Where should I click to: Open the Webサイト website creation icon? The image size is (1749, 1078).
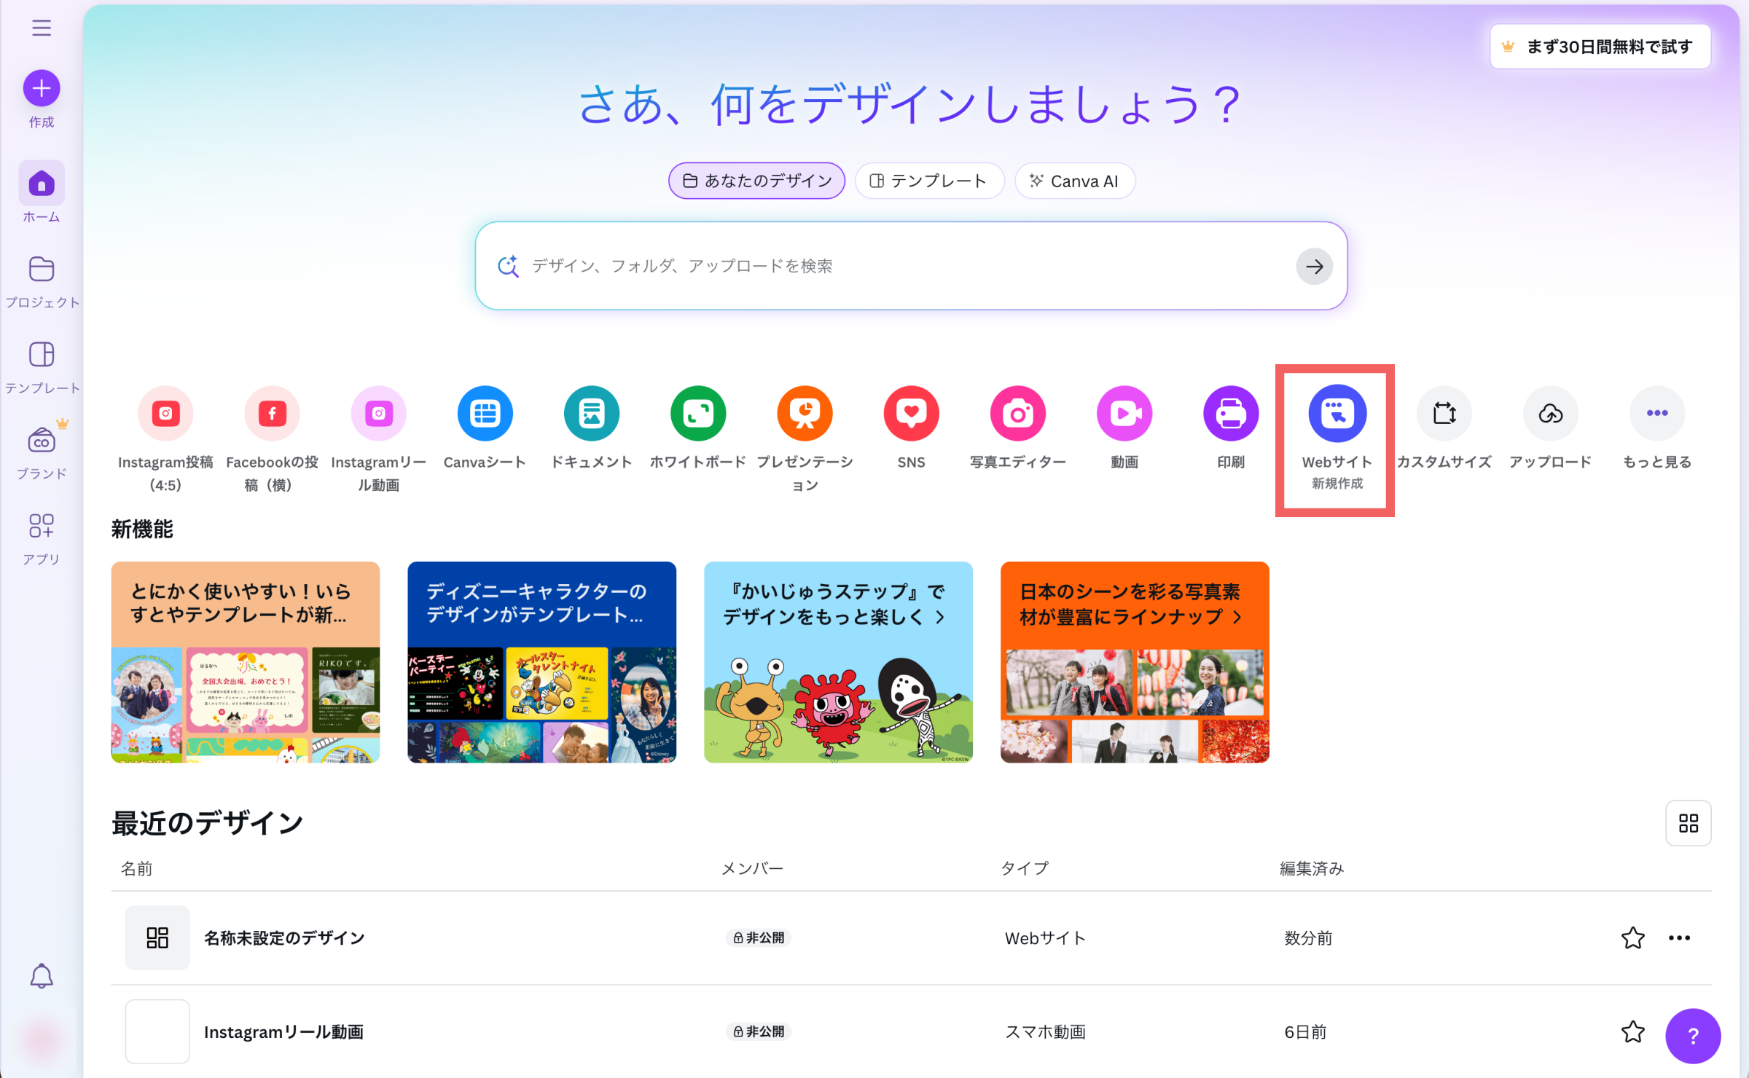[x=1337, y=413]
